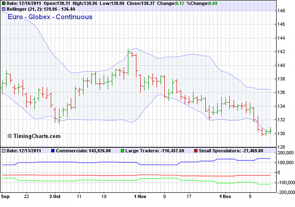Screen dimensions: 295x207
Task: Click the red Small Speculators line in lower panel
Action: [x=135, y=175]
